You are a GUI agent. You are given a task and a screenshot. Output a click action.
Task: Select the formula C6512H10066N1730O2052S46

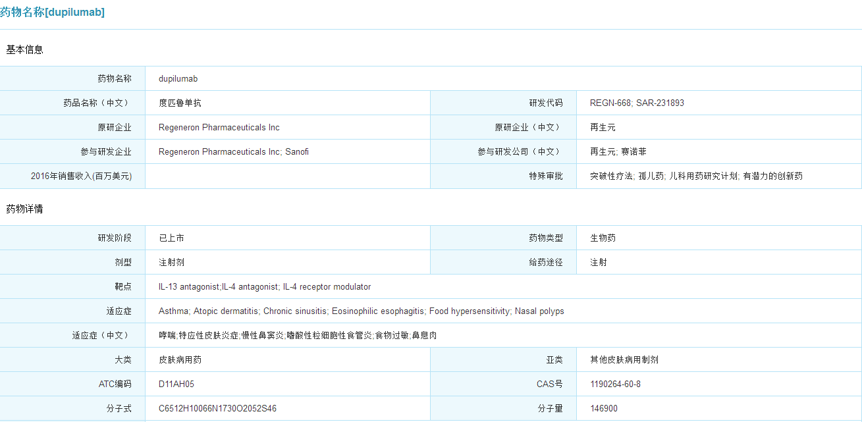coord(217,408)
